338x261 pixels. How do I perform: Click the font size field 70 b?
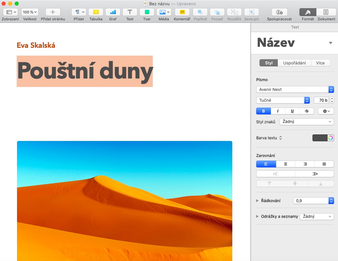click(321, 100)
